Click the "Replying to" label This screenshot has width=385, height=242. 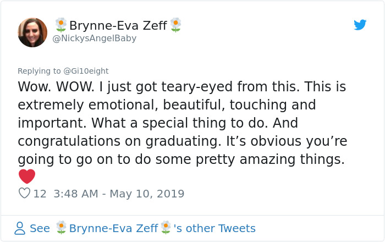39,70
